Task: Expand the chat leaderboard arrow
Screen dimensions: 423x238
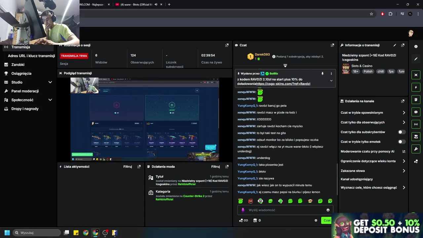Action: pyautogui.click(x=285, y=65)
